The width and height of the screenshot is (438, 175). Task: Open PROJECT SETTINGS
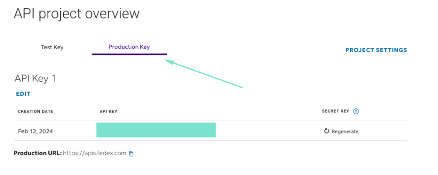(x=376, y=50)
